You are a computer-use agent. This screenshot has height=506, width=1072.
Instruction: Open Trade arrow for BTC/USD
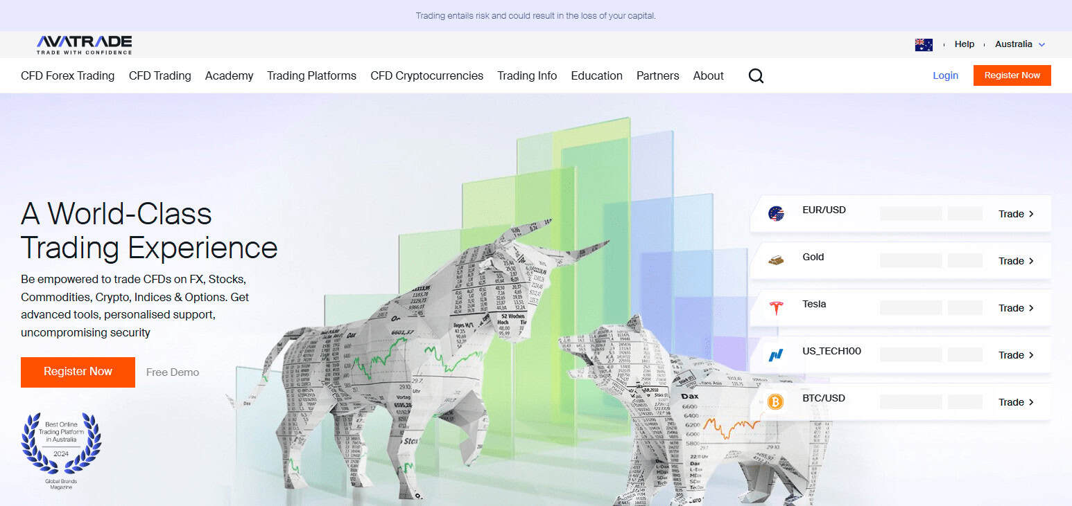click(1016, 402)
